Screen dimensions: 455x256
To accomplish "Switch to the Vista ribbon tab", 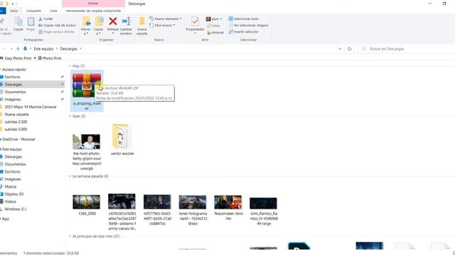I will tap(53, 11).
